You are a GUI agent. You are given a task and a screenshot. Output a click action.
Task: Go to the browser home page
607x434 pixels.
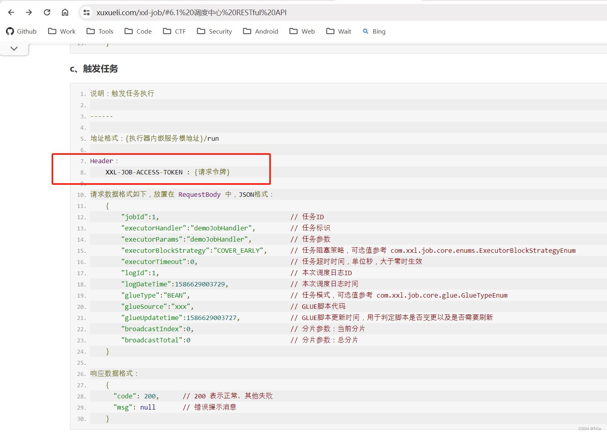click(65, 12)
